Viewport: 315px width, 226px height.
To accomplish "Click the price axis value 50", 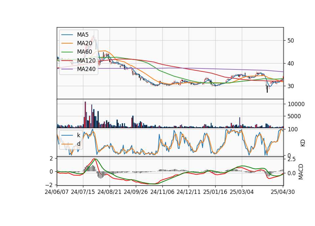I will pyautogui.click(x=291, y=41).
